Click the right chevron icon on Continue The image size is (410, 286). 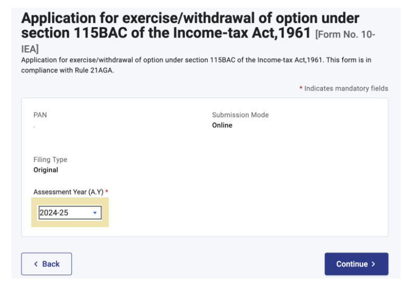pos(373,264)
